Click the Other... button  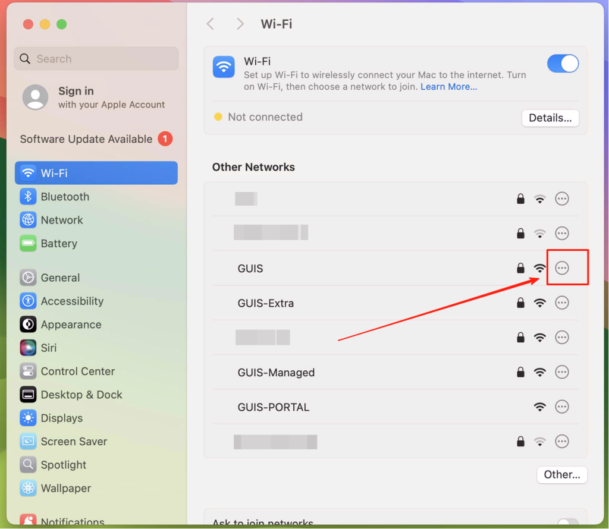561,474
